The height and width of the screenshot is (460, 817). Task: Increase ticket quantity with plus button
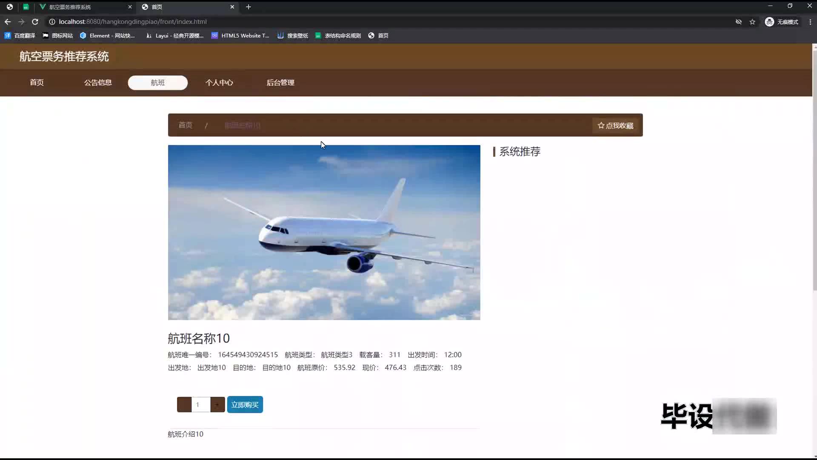click(x=217, y=405)
